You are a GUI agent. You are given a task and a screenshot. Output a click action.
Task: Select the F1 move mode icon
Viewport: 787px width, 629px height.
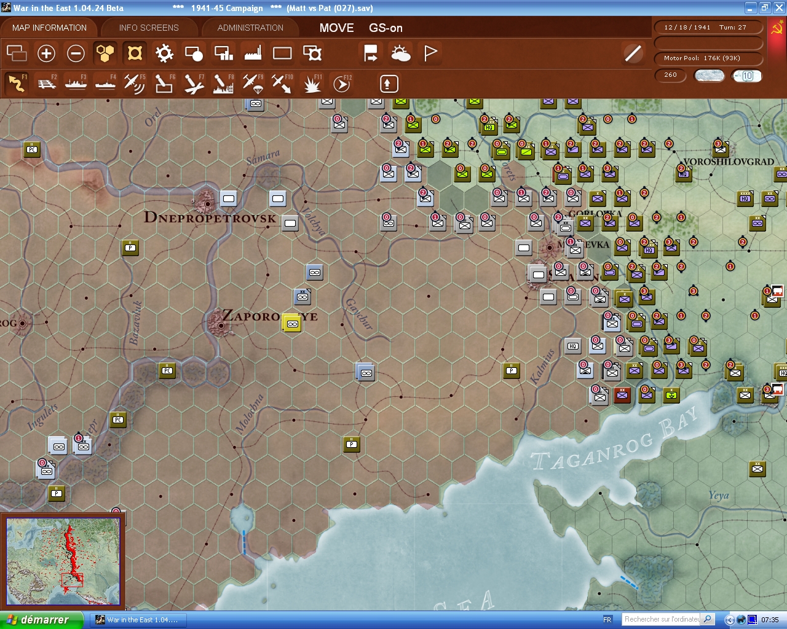coord(17,84)
